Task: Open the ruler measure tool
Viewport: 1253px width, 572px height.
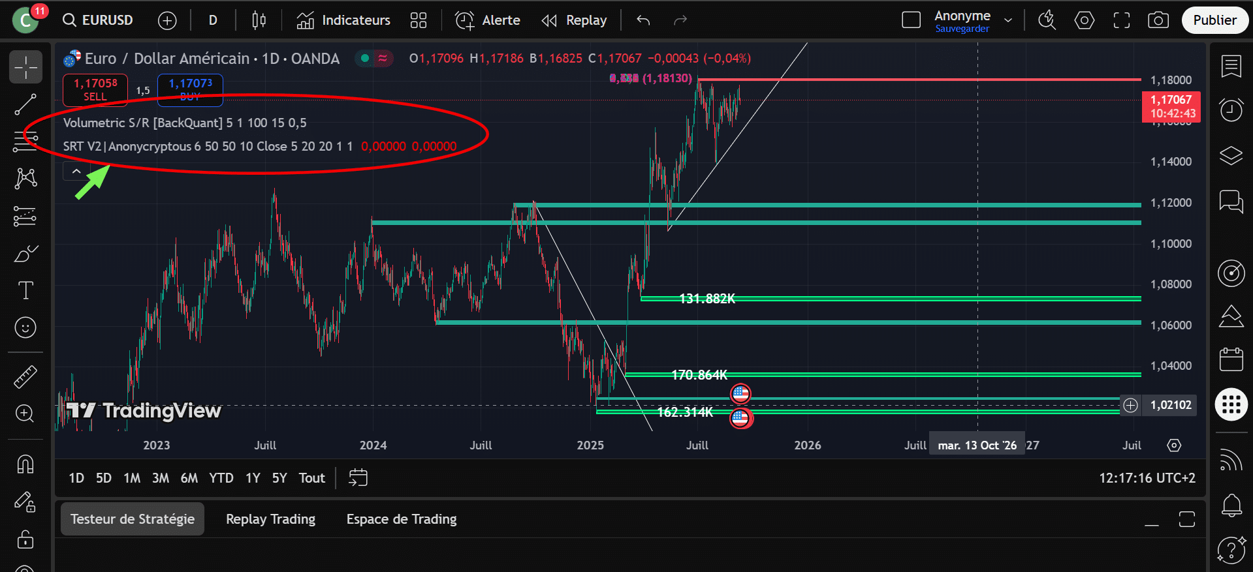Action: point(25,377)
